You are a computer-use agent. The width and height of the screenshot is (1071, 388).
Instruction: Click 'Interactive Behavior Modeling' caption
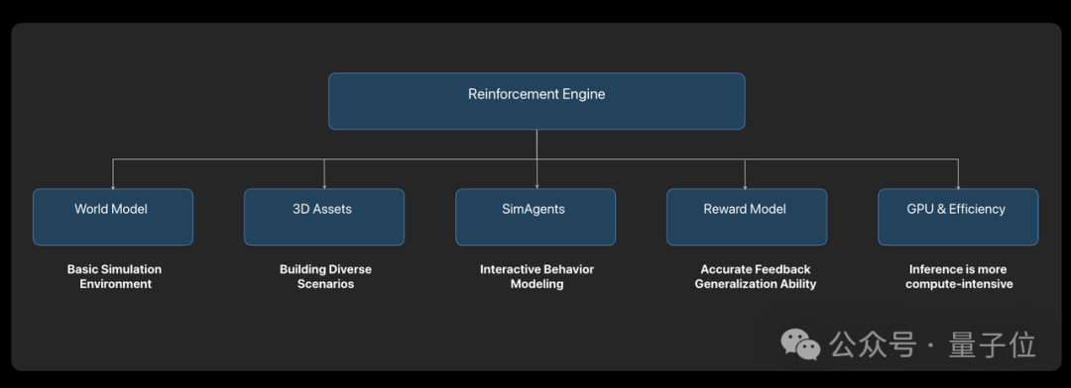pyautogui.click(x=536, y=277)
